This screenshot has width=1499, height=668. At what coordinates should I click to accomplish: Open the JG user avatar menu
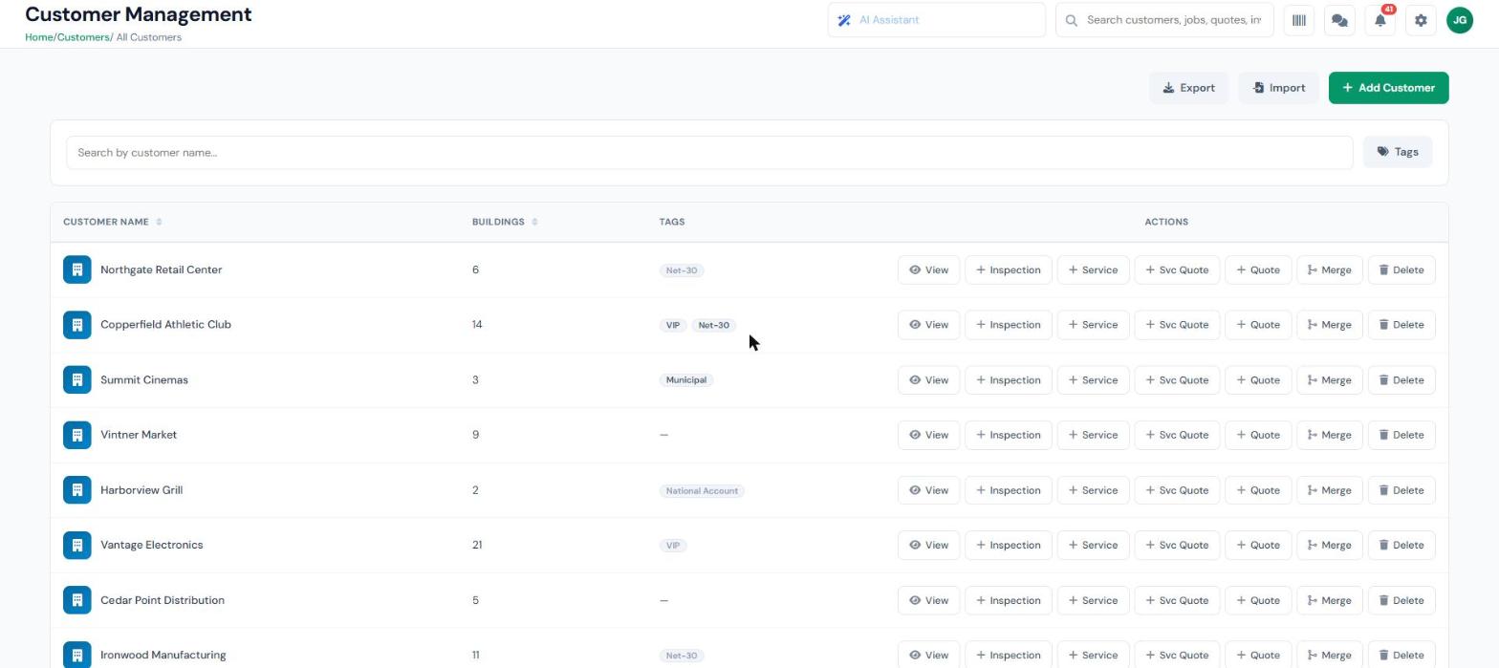[x=1460, y=20]
